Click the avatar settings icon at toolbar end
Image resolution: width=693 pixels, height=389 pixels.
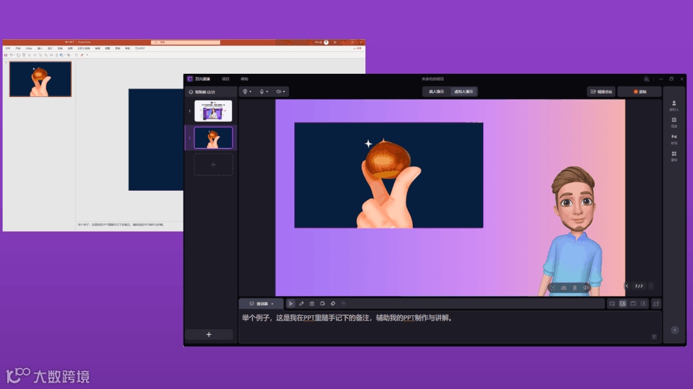pyautogui.click(x=656, y=304)
